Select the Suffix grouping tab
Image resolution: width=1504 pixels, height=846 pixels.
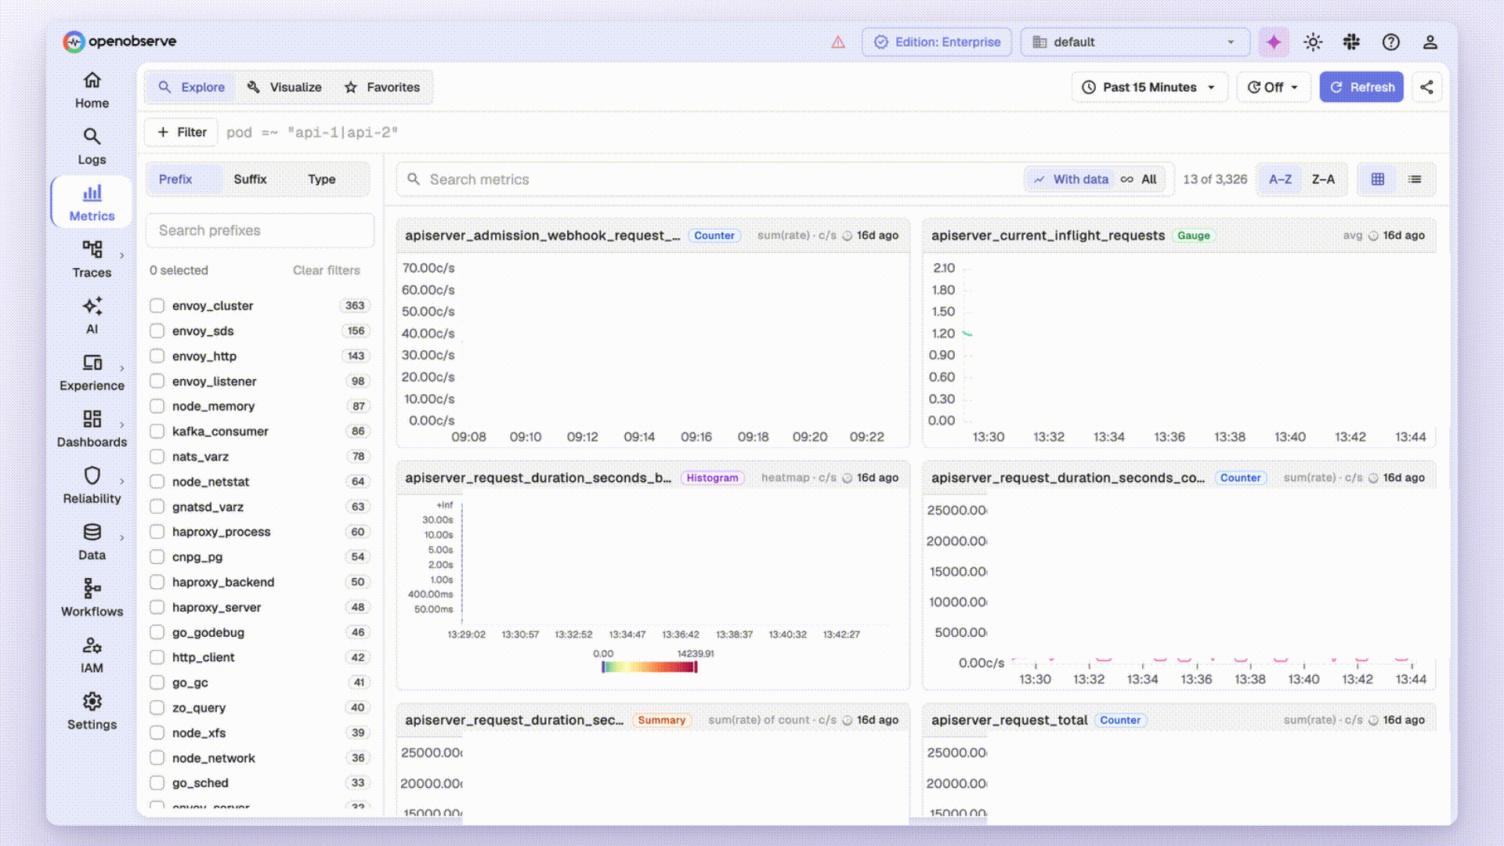[x=250, y=179]
